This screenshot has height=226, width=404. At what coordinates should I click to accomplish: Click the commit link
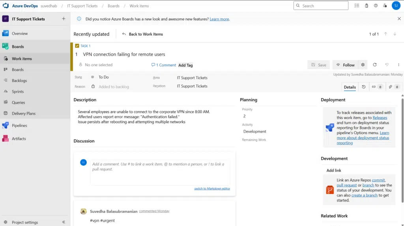click(x=378, y=180)
